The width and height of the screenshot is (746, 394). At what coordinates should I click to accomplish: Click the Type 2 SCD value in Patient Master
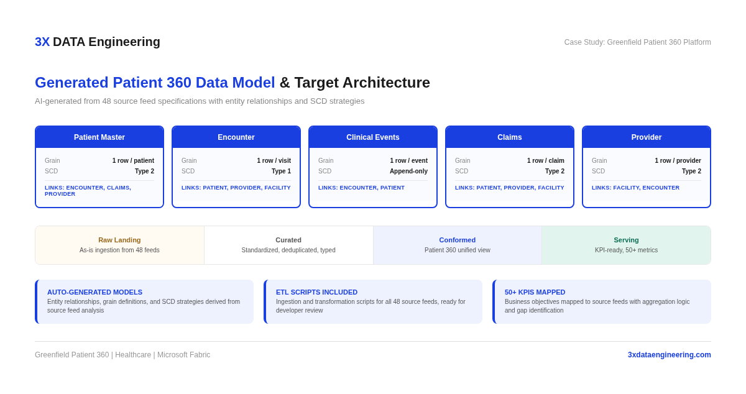click(144, 172)
